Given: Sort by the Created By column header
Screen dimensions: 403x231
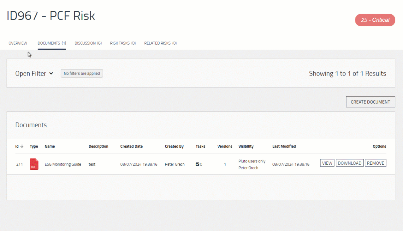Looking at the screenshot, I should tap(174, 146).
